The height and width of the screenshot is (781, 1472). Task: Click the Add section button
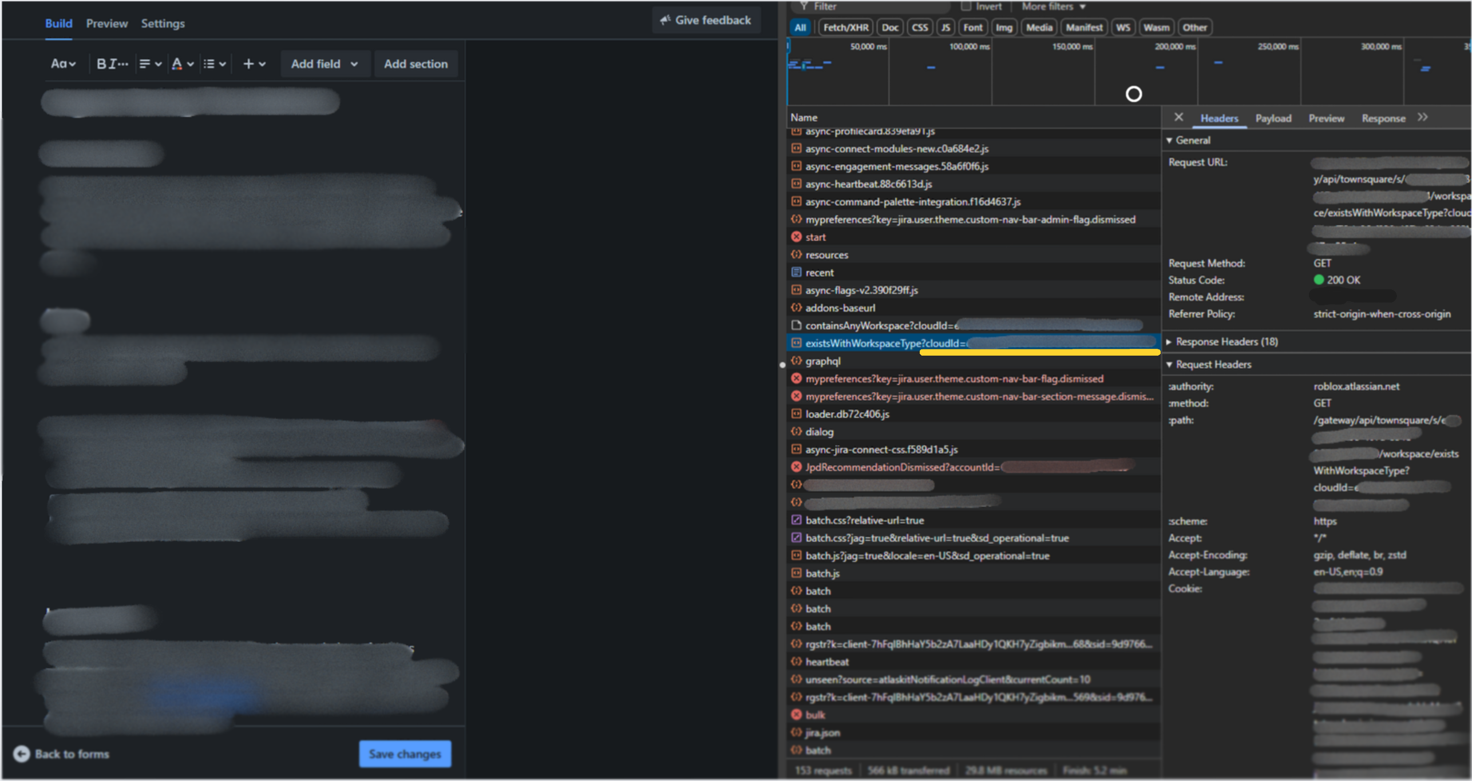click(416, 63)
